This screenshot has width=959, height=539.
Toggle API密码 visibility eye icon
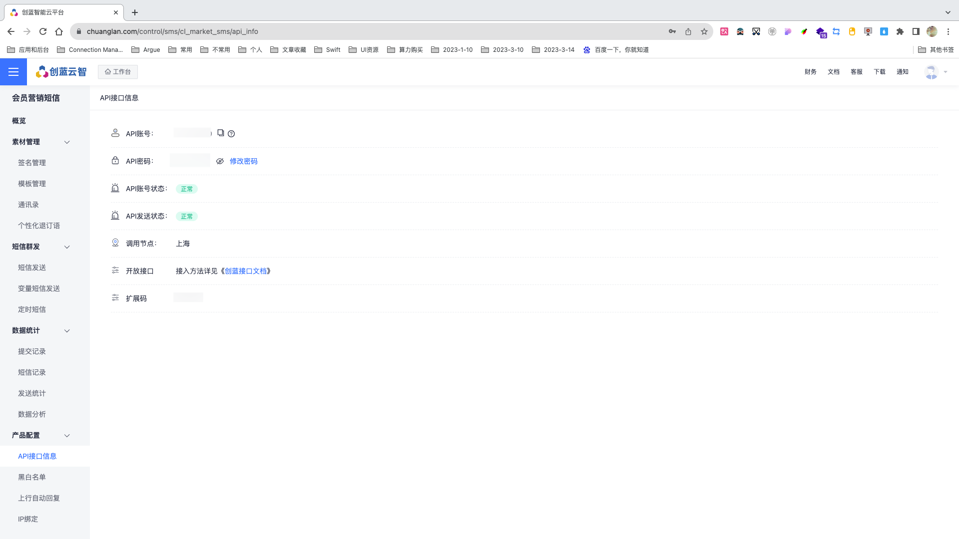(220, 161)
